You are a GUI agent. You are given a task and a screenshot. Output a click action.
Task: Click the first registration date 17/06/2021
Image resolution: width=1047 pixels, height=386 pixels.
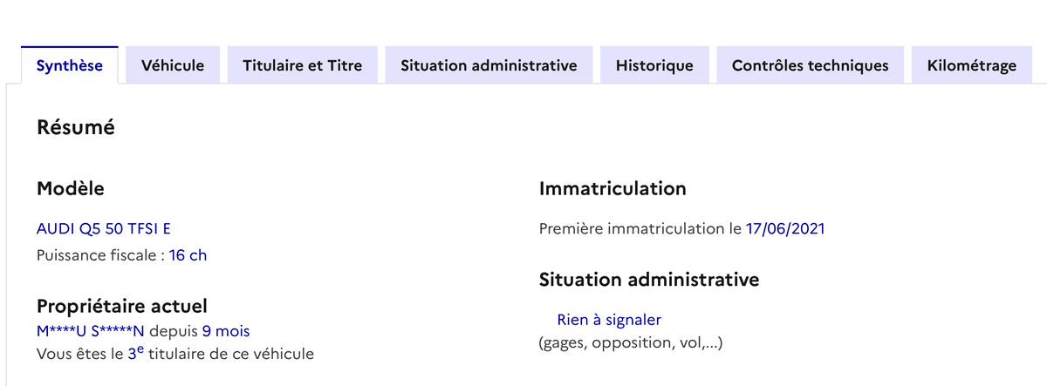(x=784, y=229)
